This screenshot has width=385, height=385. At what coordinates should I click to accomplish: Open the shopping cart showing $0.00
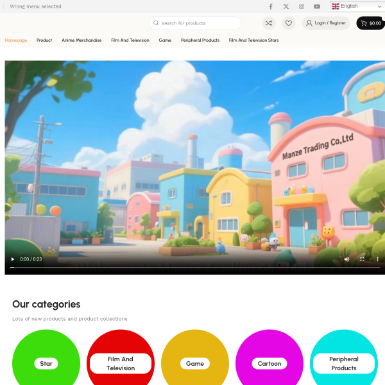pos(370,23)
